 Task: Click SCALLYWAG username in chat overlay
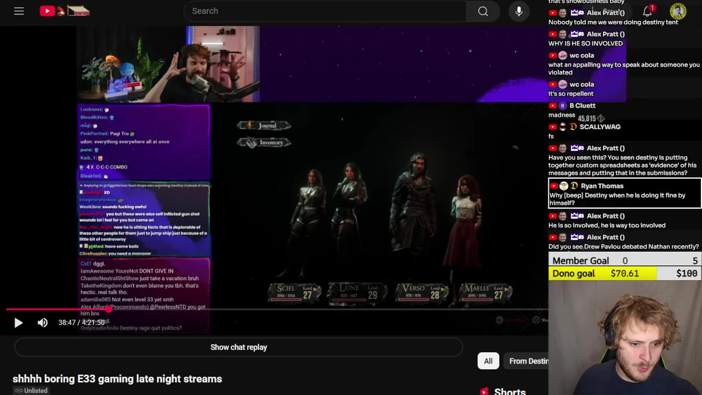click(x=600, y=127)
